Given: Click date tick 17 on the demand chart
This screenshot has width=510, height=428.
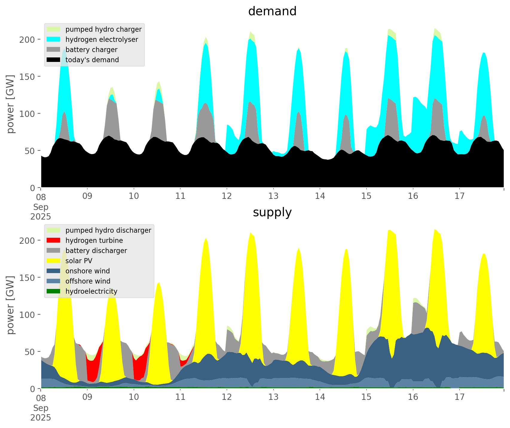Looking at the screenshot, I should [x=459, y=196].
